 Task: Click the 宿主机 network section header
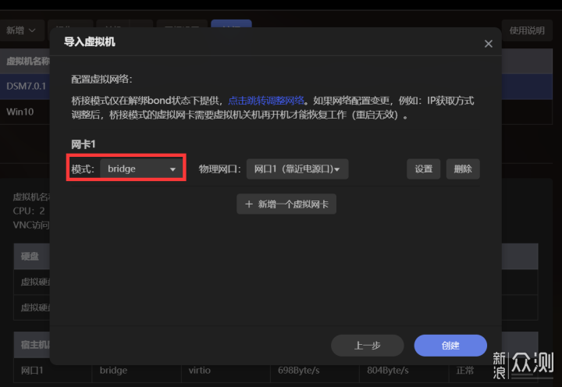pos(31,343)
